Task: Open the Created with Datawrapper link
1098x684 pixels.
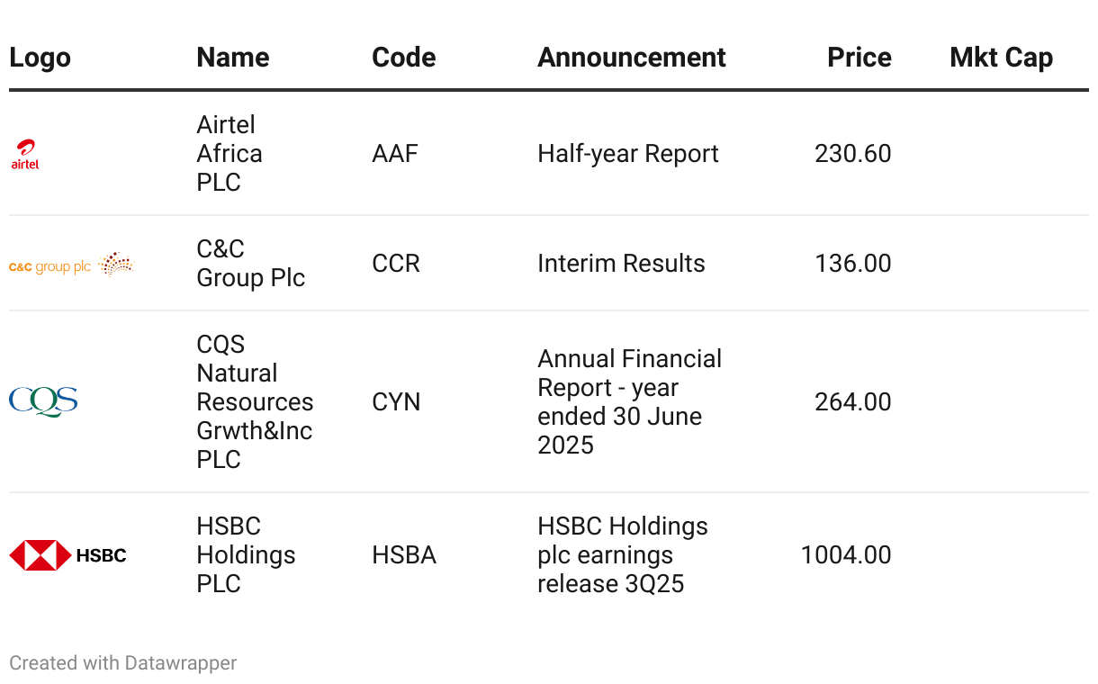Action: [x=123, y=663]
